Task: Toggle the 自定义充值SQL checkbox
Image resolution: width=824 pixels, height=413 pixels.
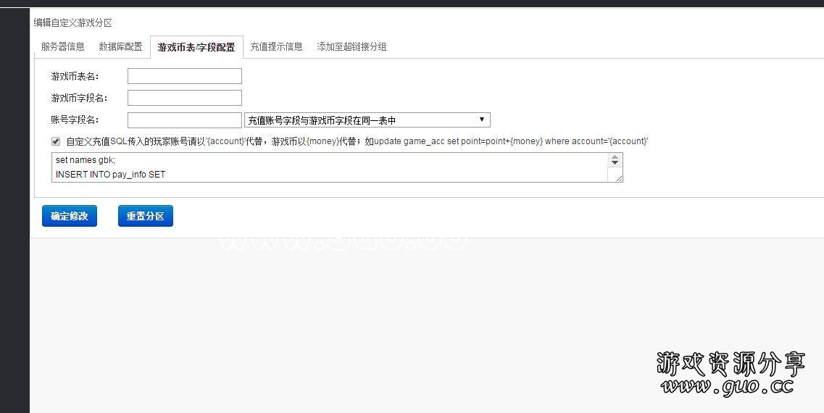Action: [x=56, y=141]
